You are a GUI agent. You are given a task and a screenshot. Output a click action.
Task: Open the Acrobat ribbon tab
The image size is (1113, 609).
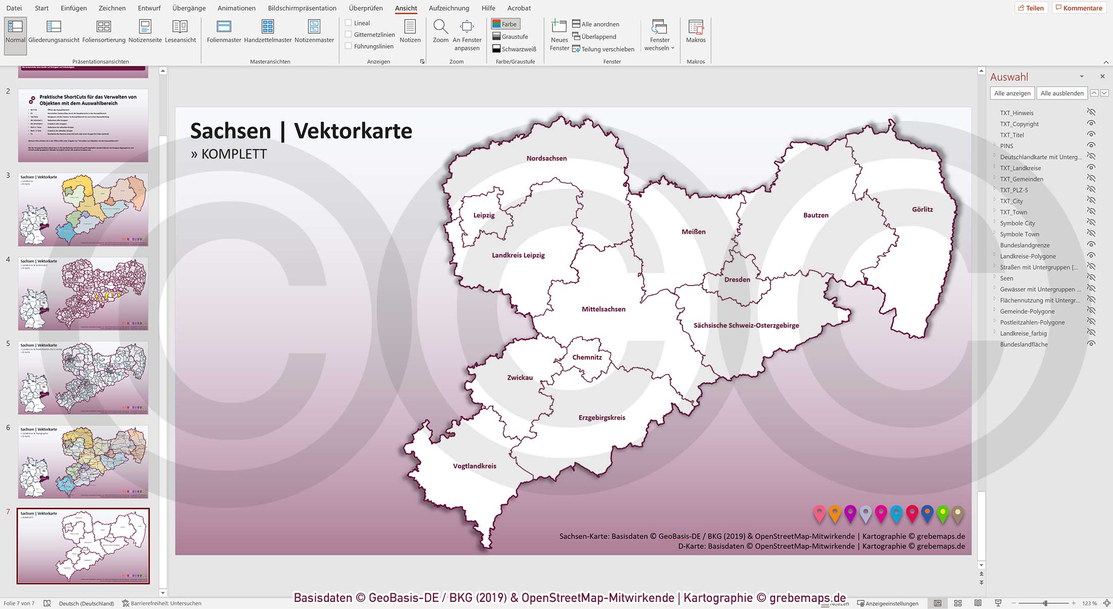(519, 8)
